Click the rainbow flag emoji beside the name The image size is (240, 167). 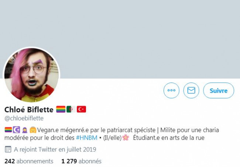point(61,109)
